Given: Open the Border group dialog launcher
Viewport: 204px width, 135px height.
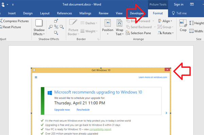Looking at the screenshot, I should [98, 39].
